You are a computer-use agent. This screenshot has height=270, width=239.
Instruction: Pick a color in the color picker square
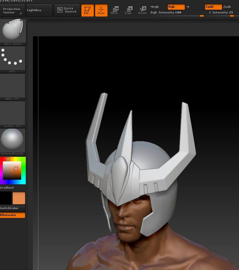[12, 170]
